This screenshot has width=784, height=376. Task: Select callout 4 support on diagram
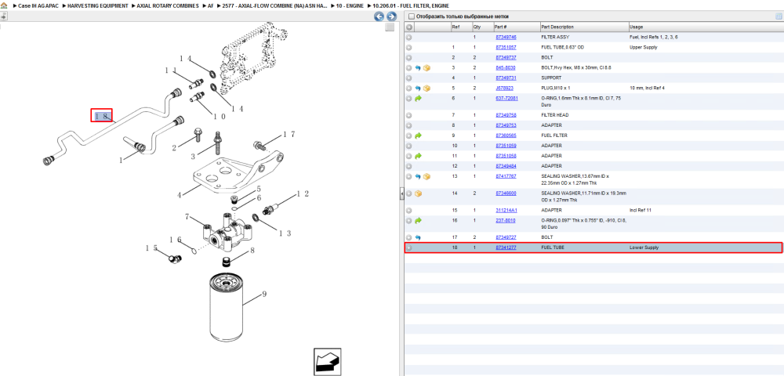[x=180, y=193]
